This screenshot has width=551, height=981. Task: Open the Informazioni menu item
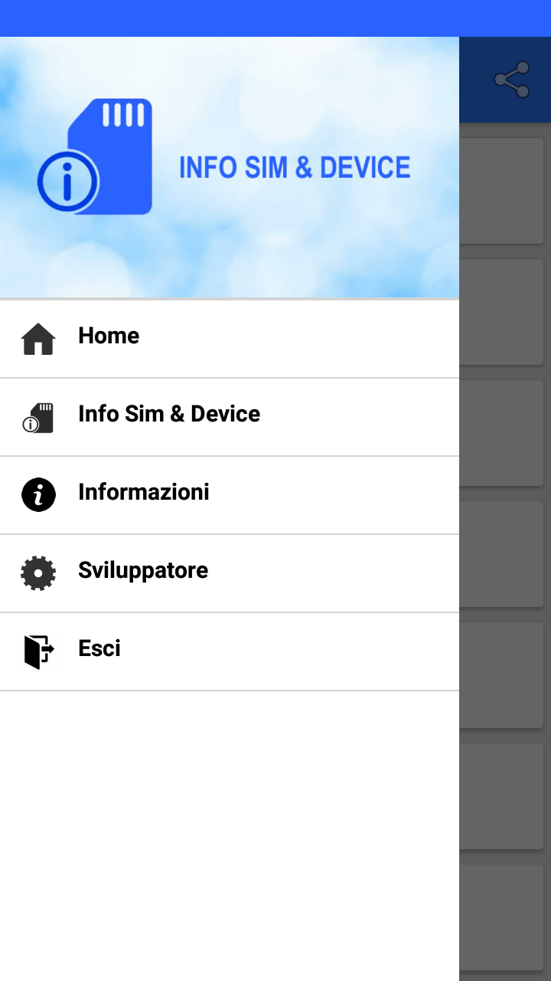[x=144, y=492]
